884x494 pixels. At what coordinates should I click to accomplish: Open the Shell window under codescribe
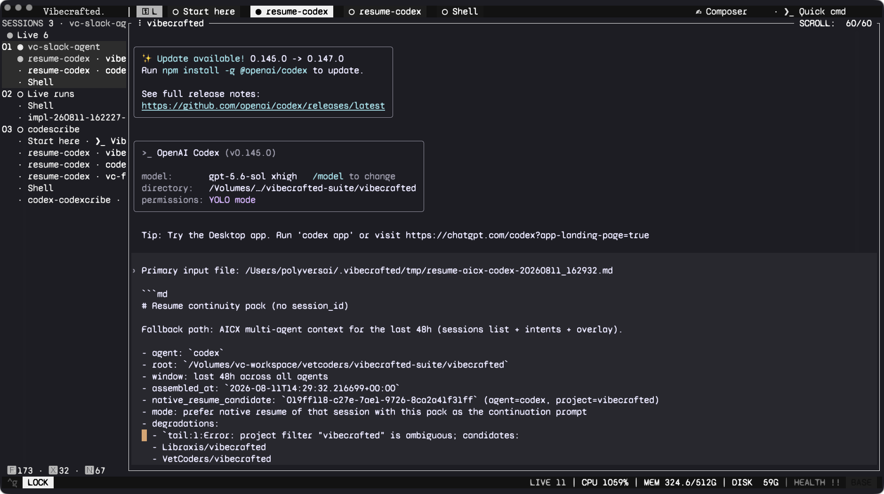[x=40, y=188]
